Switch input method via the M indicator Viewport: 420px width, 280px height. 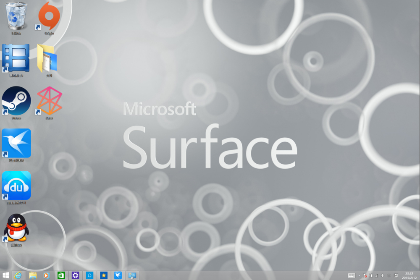point(396,275)
